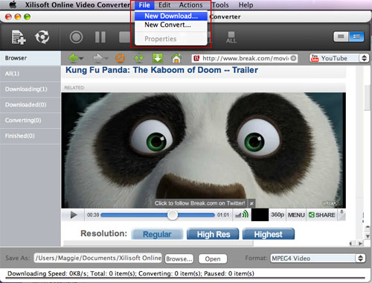372x283 pixels.
Task: Click the URL address field
Action: tap(244, 58)
